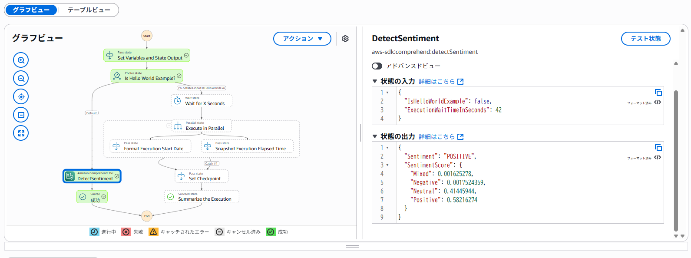Image resolution: width=691 pixels, height=258 pixels.
Task: Click the details panel vertical scrollbar
Action: 676,161
